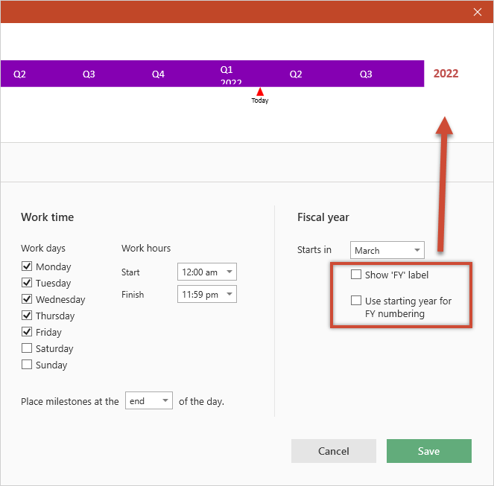Click the green Save button
Image resolution: width=494 pixels, height=486 pixels.
428,451
